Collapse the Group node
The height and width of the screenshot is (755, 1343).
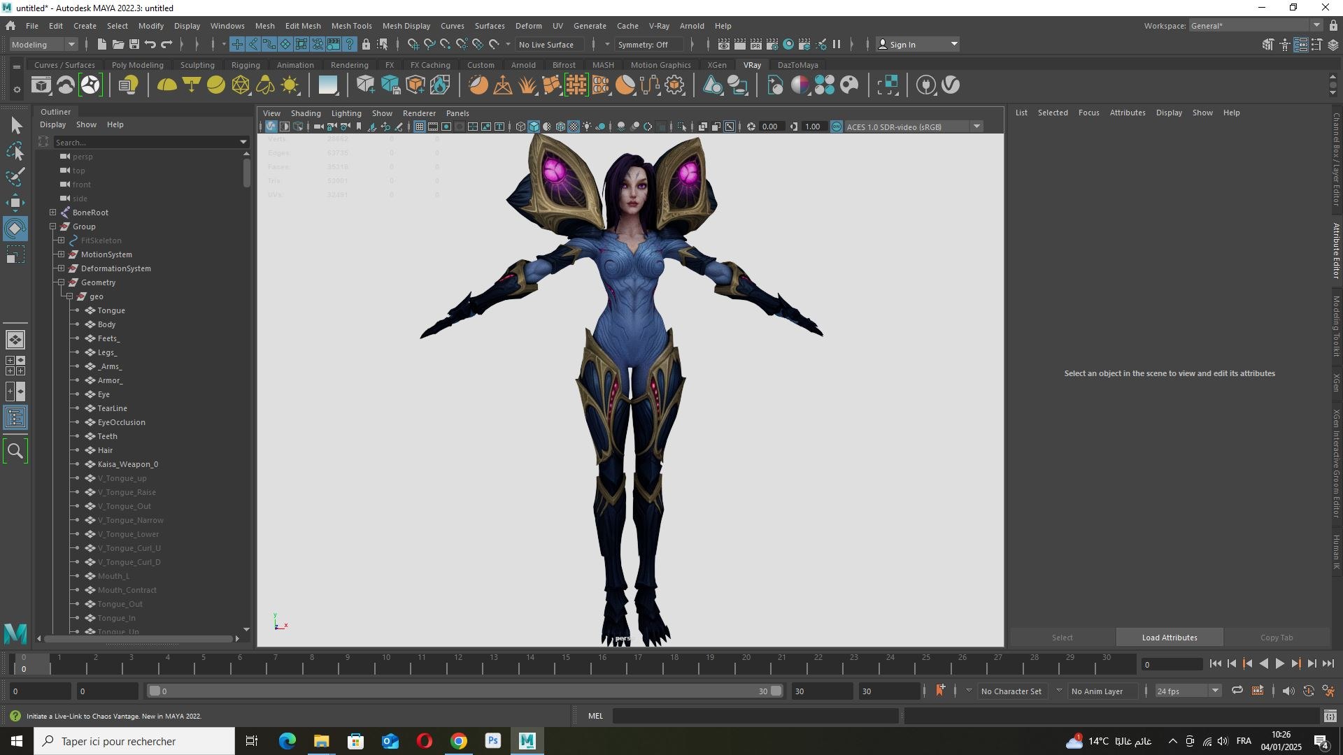tap(52, 226)
